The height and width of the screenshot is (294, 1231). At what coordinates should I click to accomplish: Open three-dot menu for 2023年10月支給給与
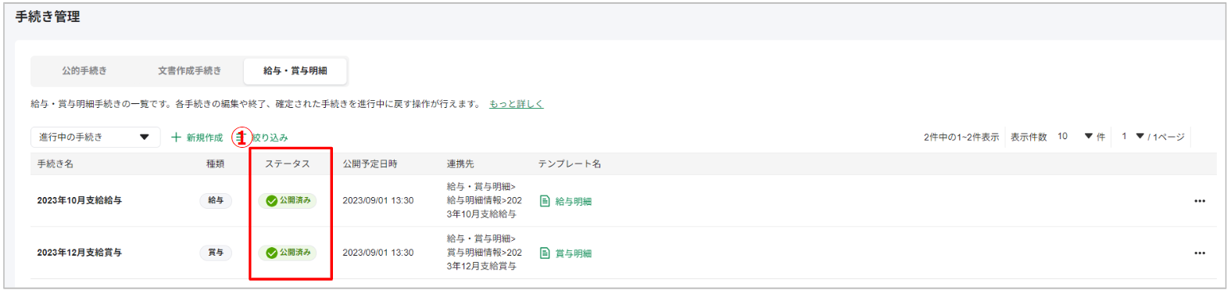1199,201
